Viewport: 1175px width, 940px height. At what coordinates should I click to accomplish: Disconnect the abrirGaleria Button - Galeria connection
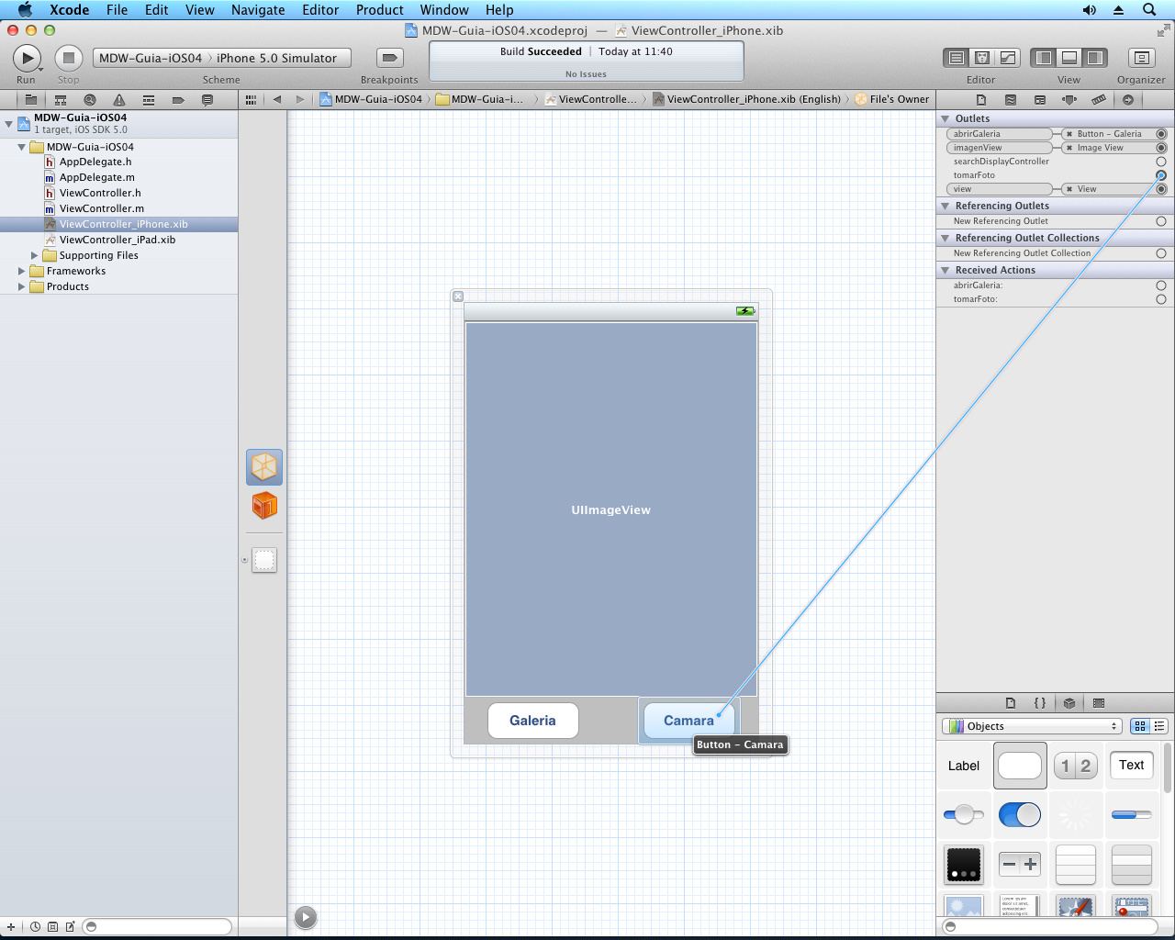pyautogui.click(x=1069, y=134)
